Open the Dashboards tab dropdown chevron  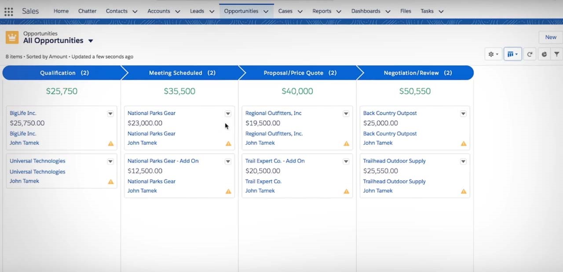388,11
